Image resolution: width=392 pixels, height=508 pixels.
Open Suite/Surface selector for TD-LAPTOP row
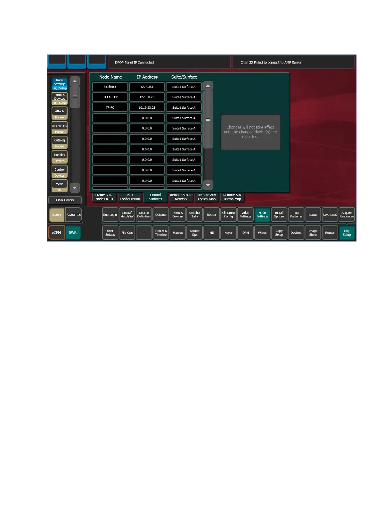click(x=184, y=97)
